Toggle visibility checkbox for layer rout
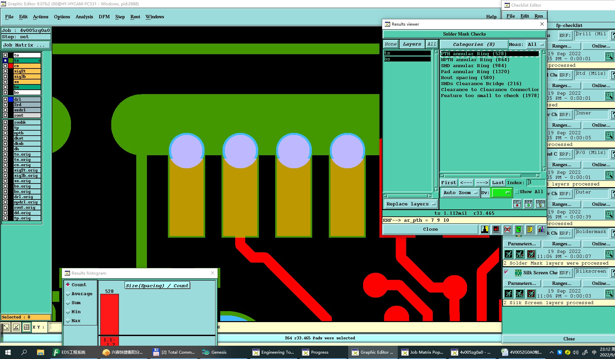This screenshot has width=615, height=359. point(5,115)
